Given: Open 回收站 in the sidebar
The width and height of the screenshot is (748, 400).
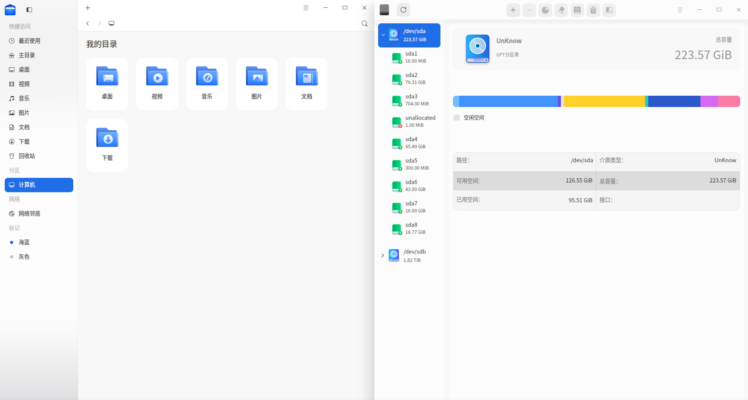Looking at the screenshot, I should coord(39,156).
